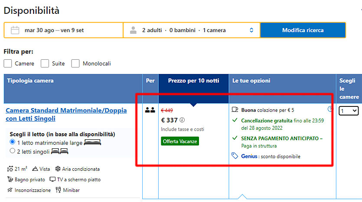Open Camera Standard Matrimoniale/Doppia room link
The image size is (362, 202).
[x=66, y=114]
